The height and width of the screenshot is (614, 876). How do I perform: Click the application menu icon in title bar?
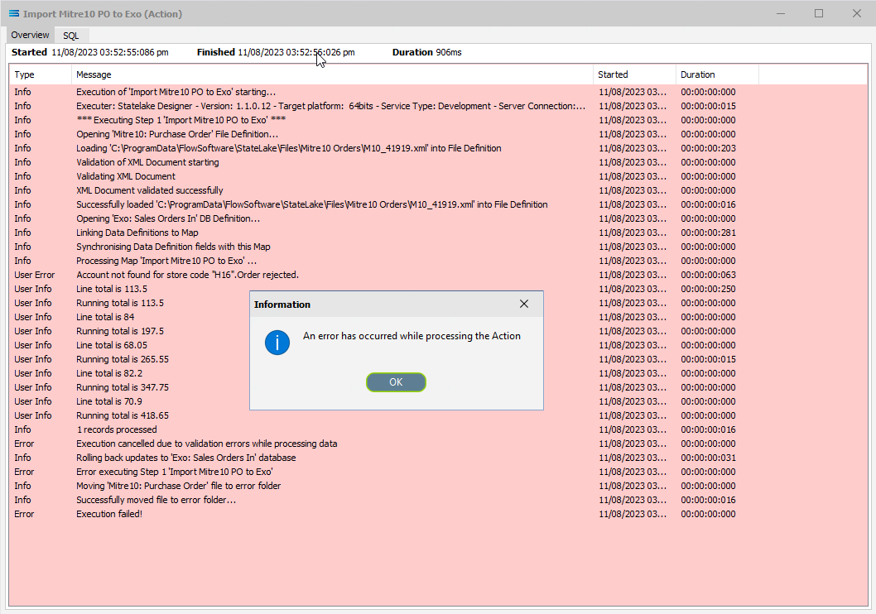pos(14,13)
